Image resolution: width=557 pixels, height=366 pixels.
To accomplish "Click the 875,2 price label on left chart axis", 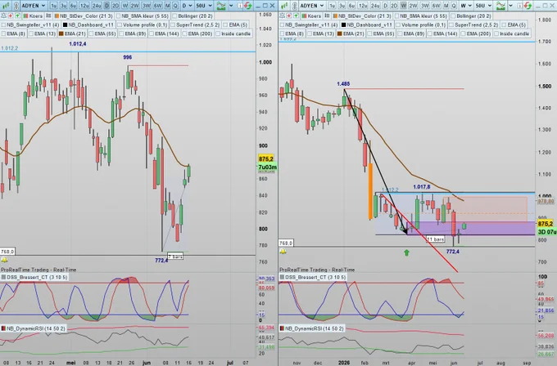I will click(x=265, y=158).
